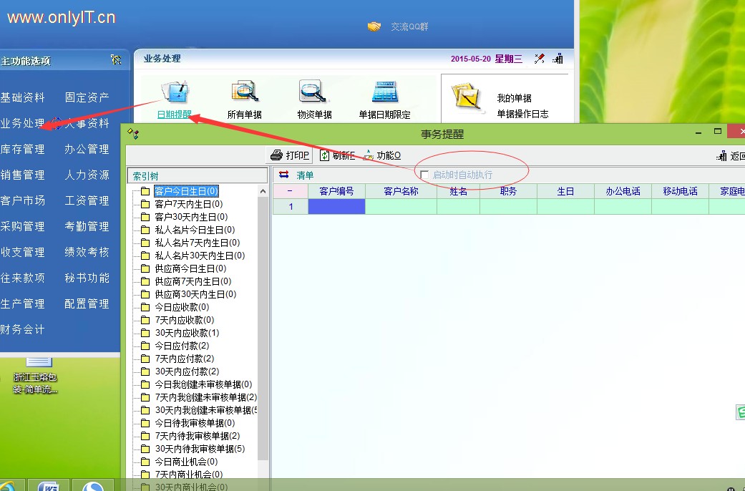Click the 交流QQ群 link
The image size is (745, 491).
(409, 26)
